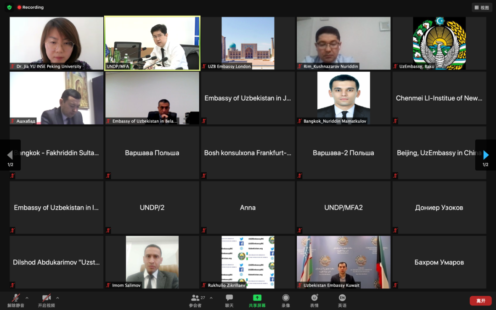Viewport: 496px width, 310px height.
Task: Select the Варшава Польша tile
Action: pyautogui.click(x=152, y=153)
